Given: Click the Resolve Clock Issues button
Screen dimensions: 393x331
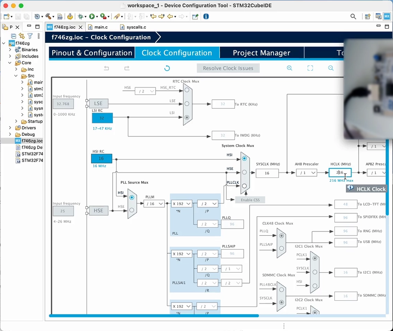Looking at the screenshot, I should [x=228, y=68].
